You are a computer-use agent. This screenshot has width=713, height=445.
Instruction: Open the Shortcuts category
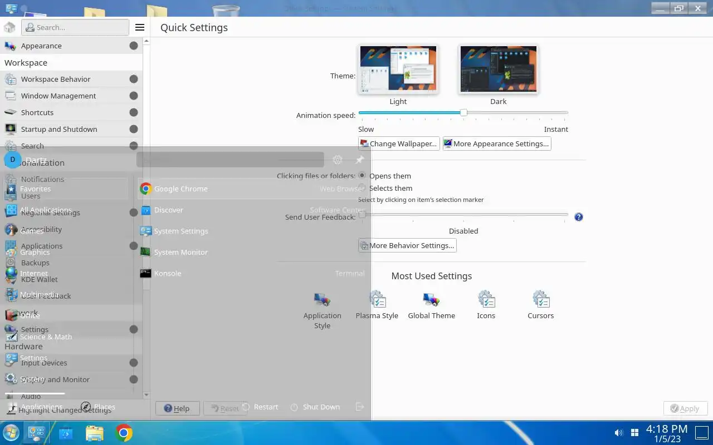71,112
